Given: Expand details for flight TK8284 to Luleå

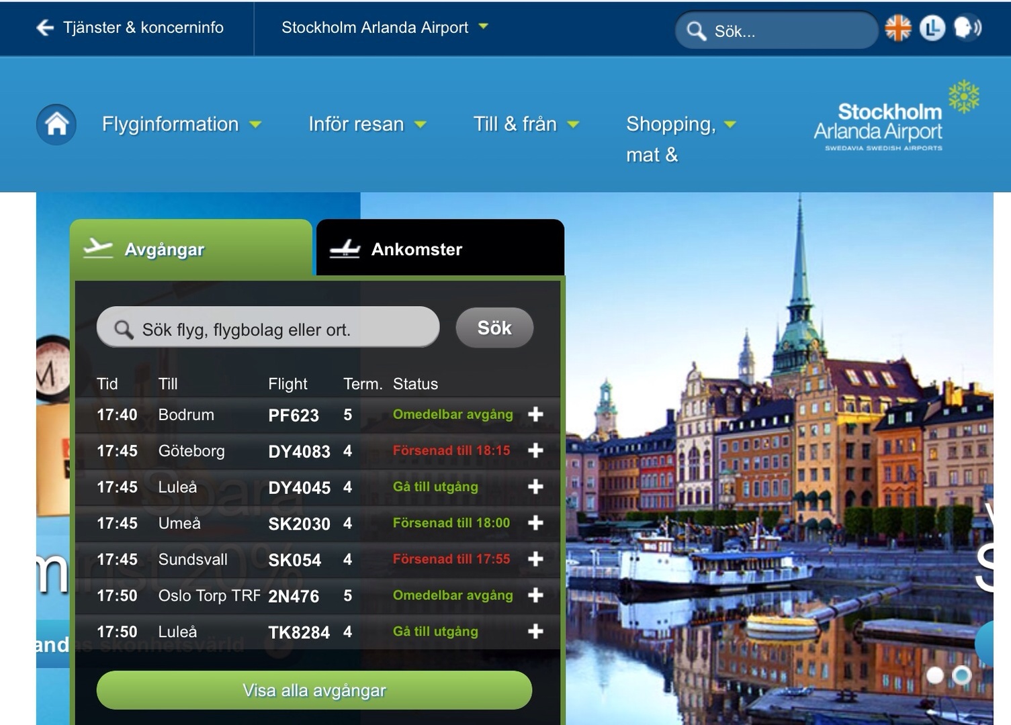Looking at the screenshot, I should coord(535,632).
